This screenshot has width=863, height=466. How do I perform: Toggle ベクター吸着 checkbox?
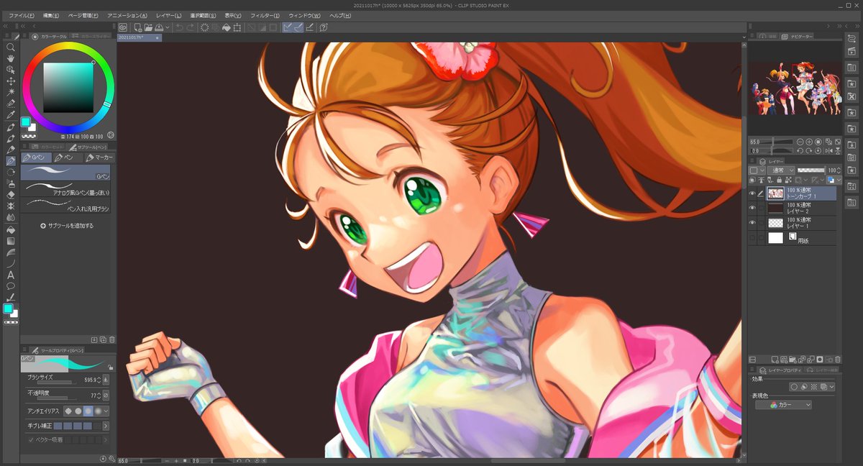(30, 439)
